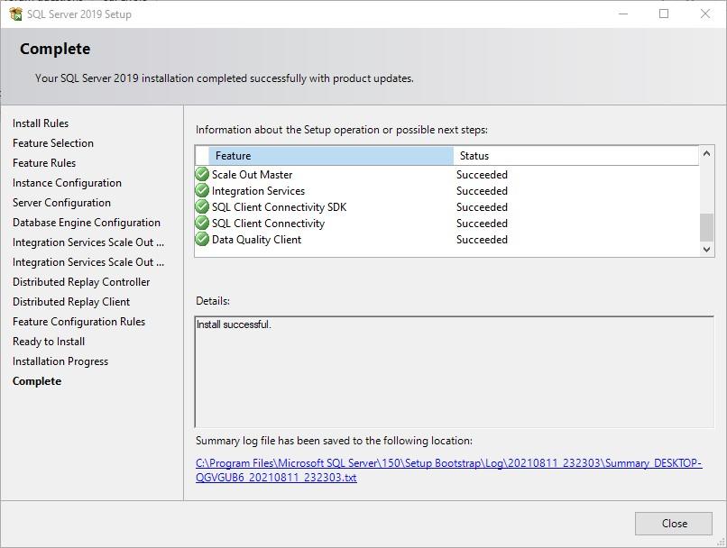Click green check icon beside Data Quality Client
Screen dimensions: 727x548
(x=202, y=240)
